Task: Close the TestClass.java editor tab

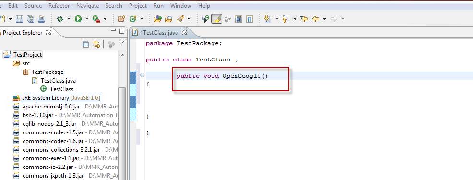Action: click(x=184, y=32)
